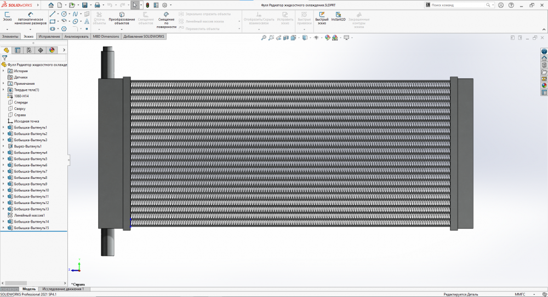
Task: Expand the Бобышка-Вытянуть1 feature node
Action: (3, 127)
